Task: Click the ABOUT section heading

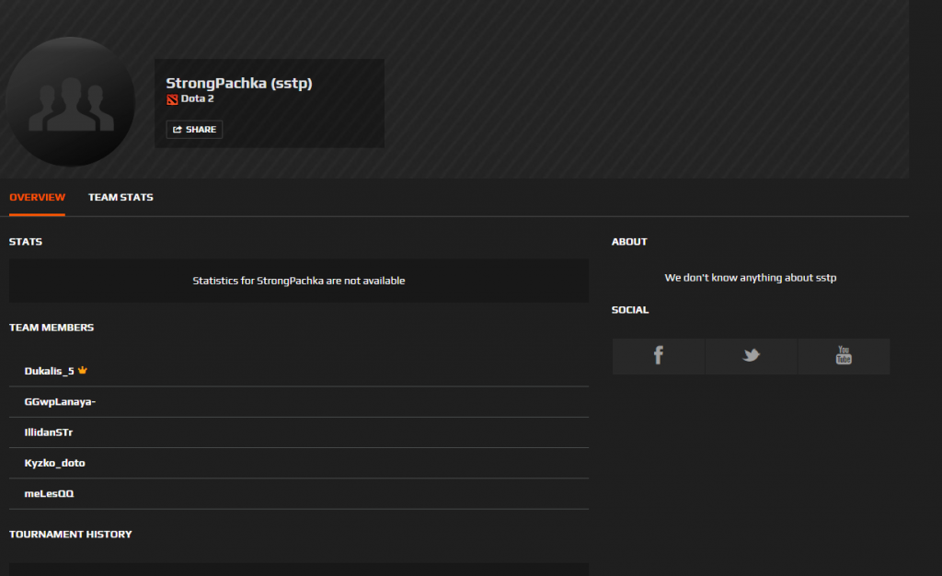Action: (629, 241)
